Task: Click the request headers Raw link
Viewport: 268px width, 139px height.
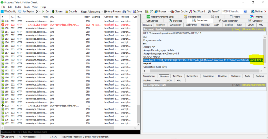Action: 236,29
